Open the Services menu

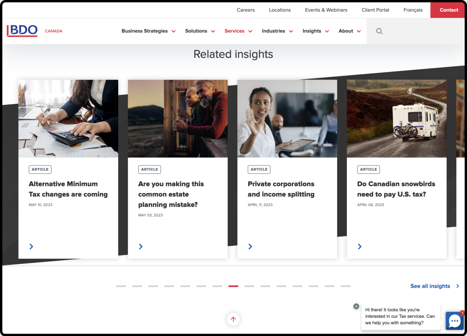coord(234,31)
